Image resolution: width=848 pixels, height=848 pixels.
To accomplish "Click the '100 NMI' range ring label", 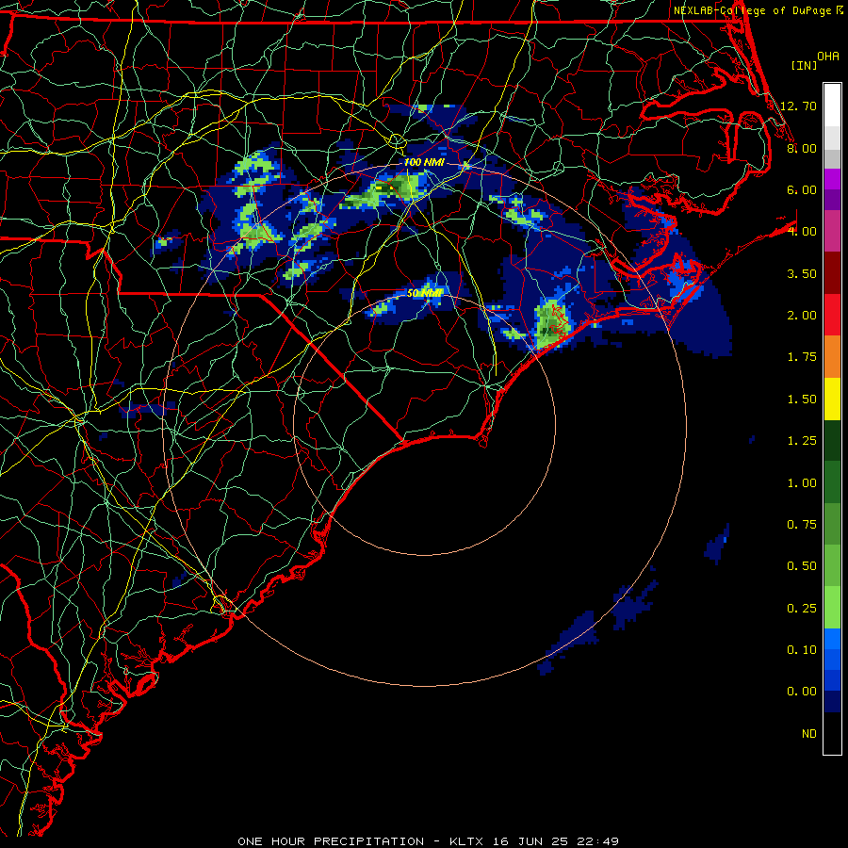I will pos(424,162).
